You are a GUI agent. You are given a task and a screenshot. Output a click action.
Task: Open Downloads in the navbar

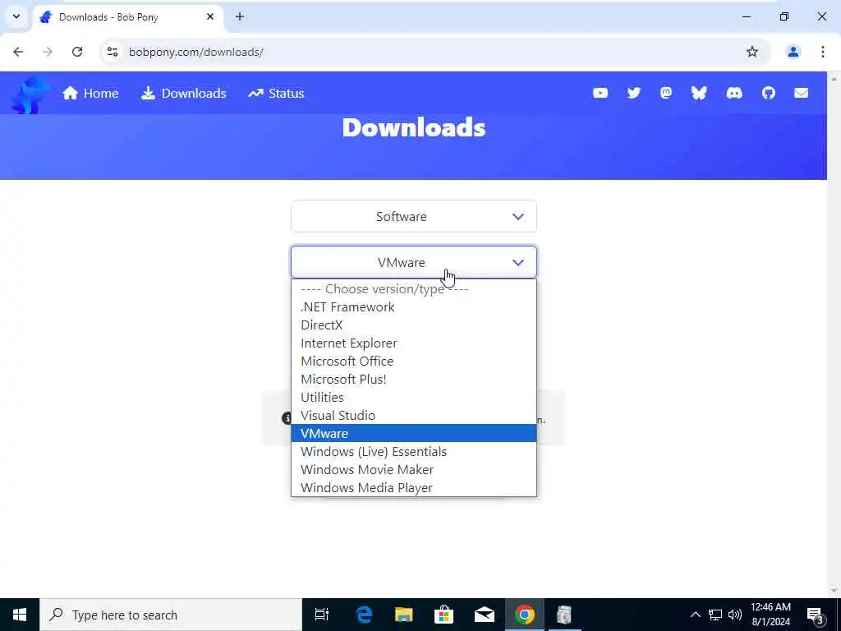(x=183, y=94)
